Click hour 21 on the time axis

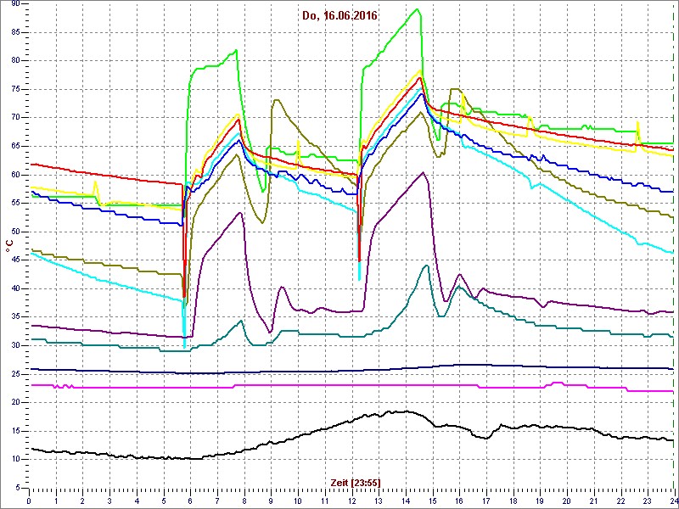(x=592, y=501)
